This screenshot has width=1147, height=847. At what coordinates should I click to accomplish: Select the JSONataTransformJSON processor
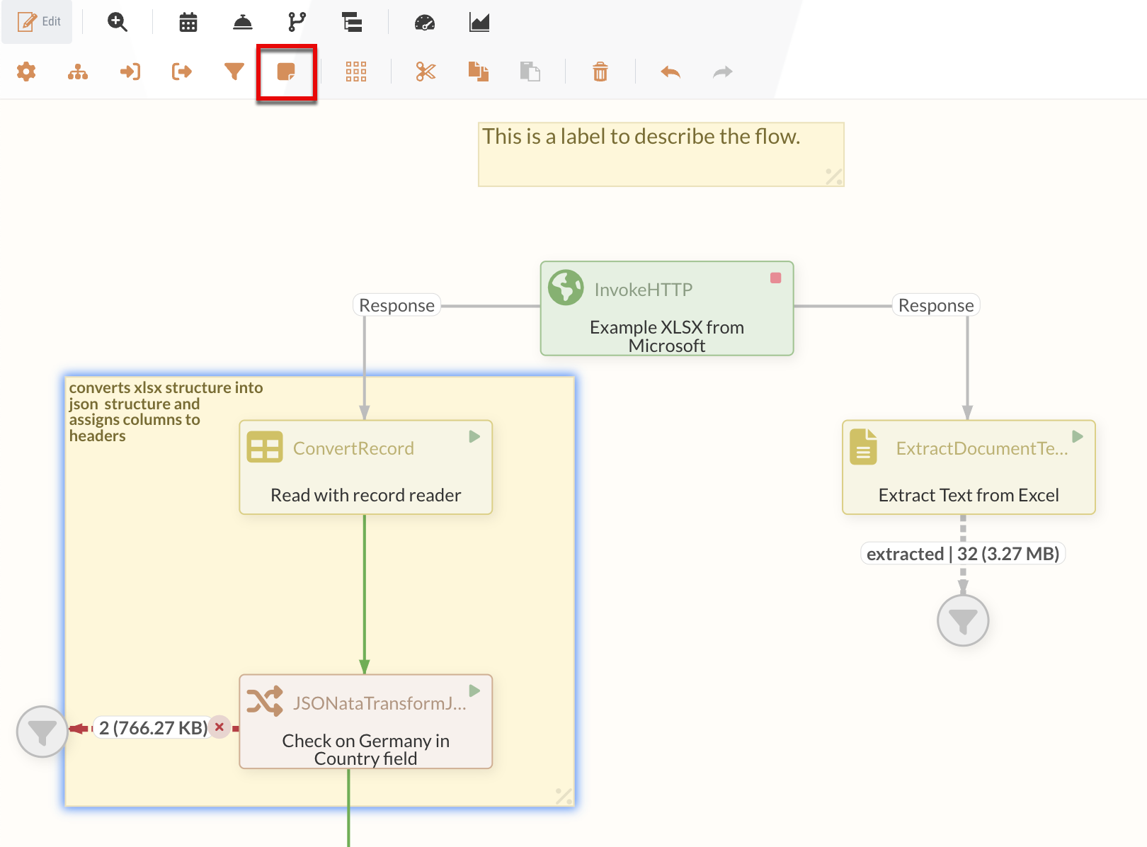point(366,722)
